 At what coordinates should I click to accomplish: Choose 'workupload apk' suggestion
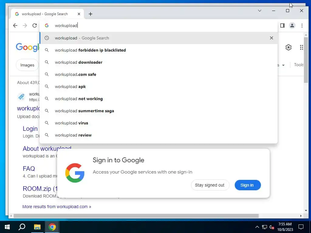click(x=159, y=86)
